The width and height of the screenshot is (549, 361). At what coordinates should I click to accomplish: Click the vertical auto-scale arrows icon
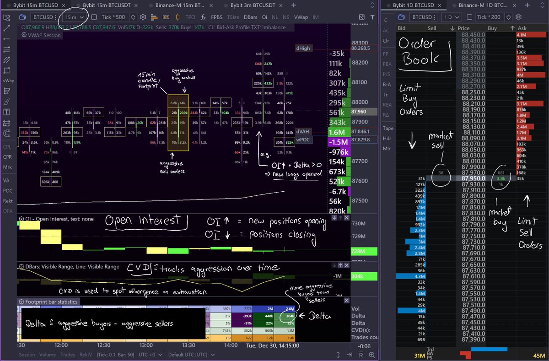[x=339, y=355]
